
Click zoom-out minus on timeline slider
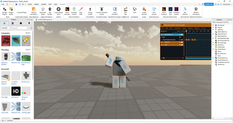pyautogui.click(x=162, y=58)
